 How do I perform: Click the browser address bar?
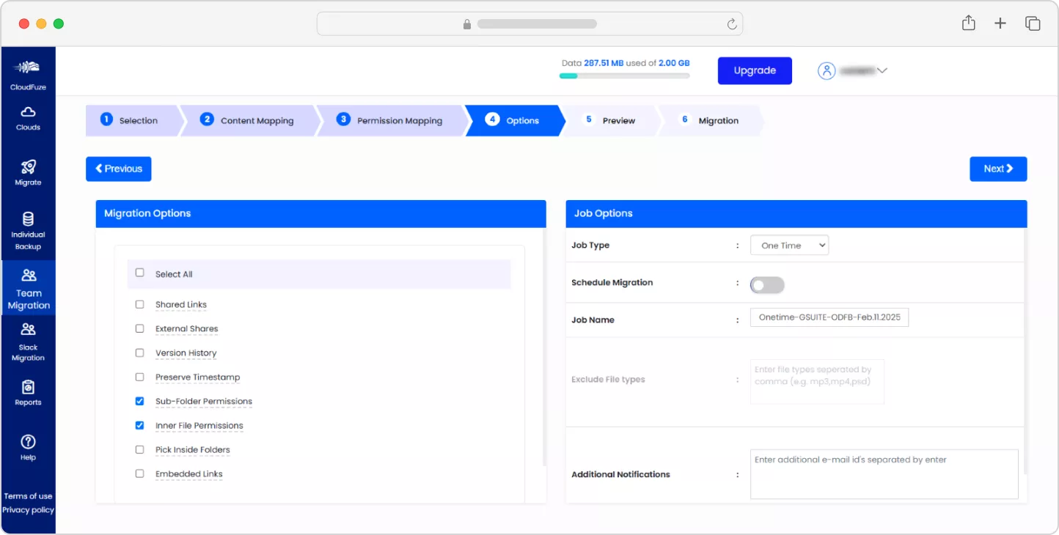[x=529, y=24]
